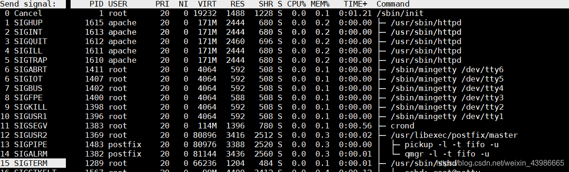Click the 3436 RES value for qmgr
Viewport: 569px width, 172px height.
click(x=235, y=154)
